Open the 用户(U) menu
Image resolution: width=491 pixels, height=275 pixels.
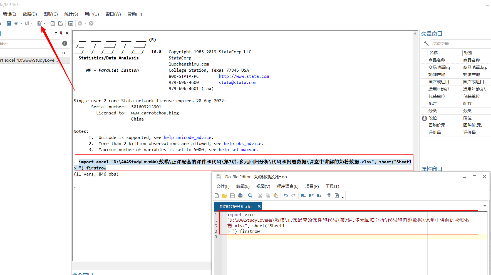[x=92, y=14]
